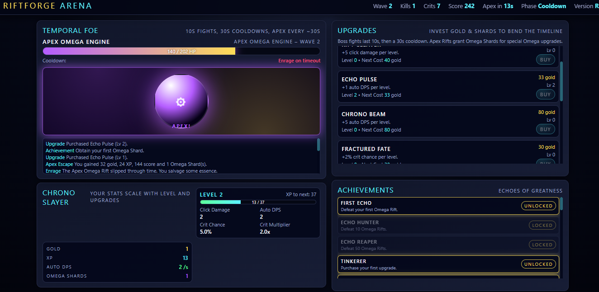The image size is (599, 292).
Task: Select the Tinkerer UNLOCKED badge
Action: 538,264
